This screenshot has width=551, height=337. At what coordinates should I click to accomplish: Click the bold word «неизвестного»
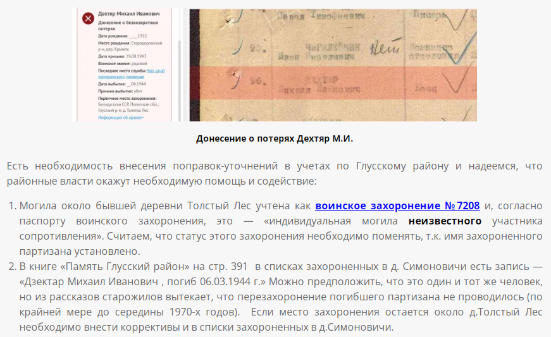pos(445,221)
